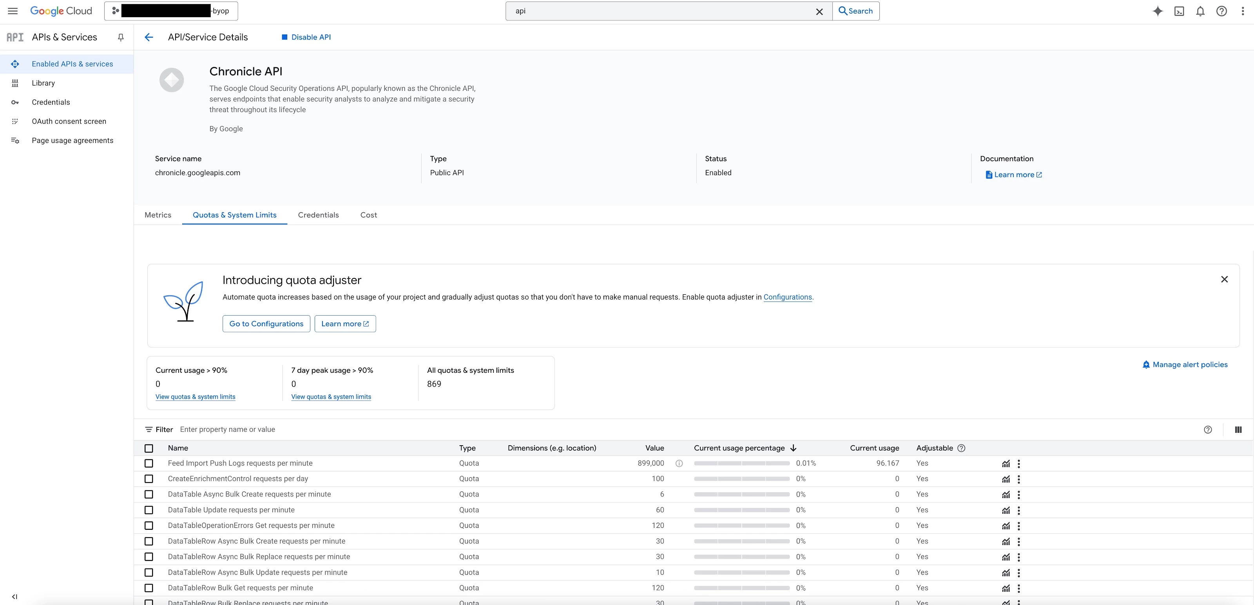1254x605 pixels.
Task: Open the Cost tab
Action: (x=368, y=215)
